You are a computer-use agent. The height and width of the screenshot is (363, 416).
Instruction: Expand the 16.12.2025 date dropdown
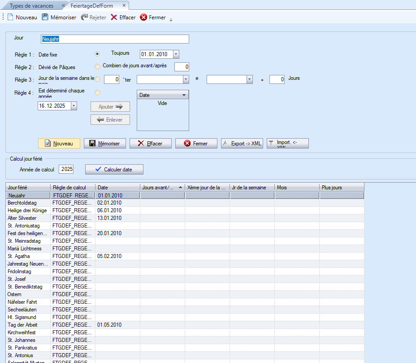point(74,106)
